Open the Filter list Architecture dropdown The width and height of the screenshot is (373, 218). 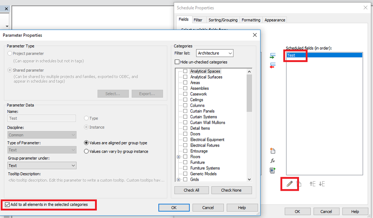tap(215, 53)
